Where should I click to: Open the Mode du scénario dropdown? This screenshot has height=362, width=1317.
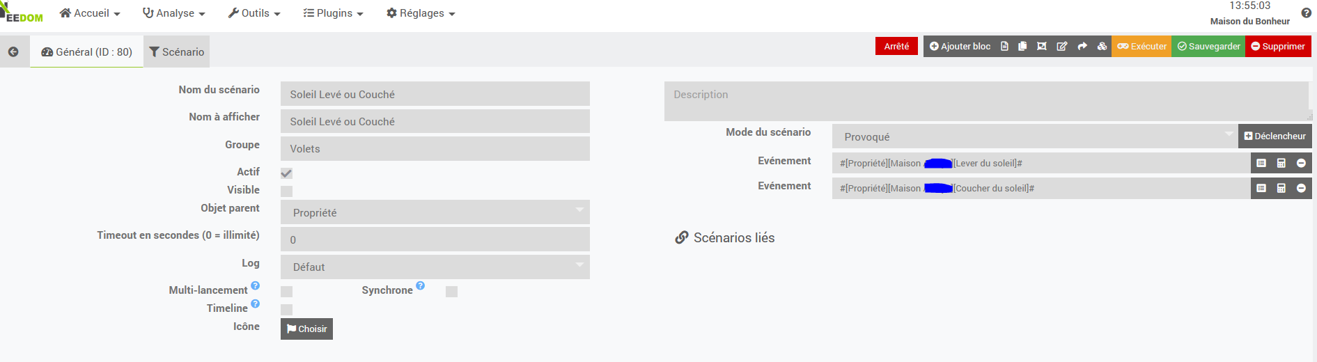(x=1035, y=136)
